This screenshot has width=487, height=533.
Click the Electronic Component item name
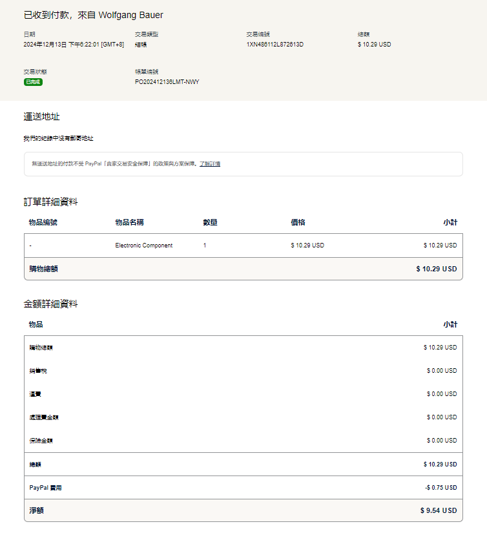point(143,246)
